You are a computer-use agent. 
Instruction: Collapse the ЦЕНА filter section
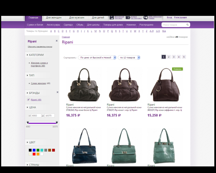[x=31, y=107]
